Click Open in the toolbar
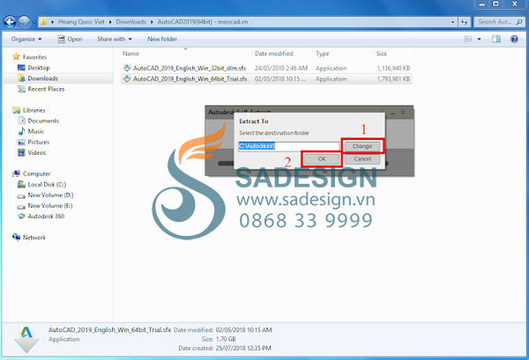Image resolution: width=529 pixels, height=360 pixels. [x=70, y=39]
